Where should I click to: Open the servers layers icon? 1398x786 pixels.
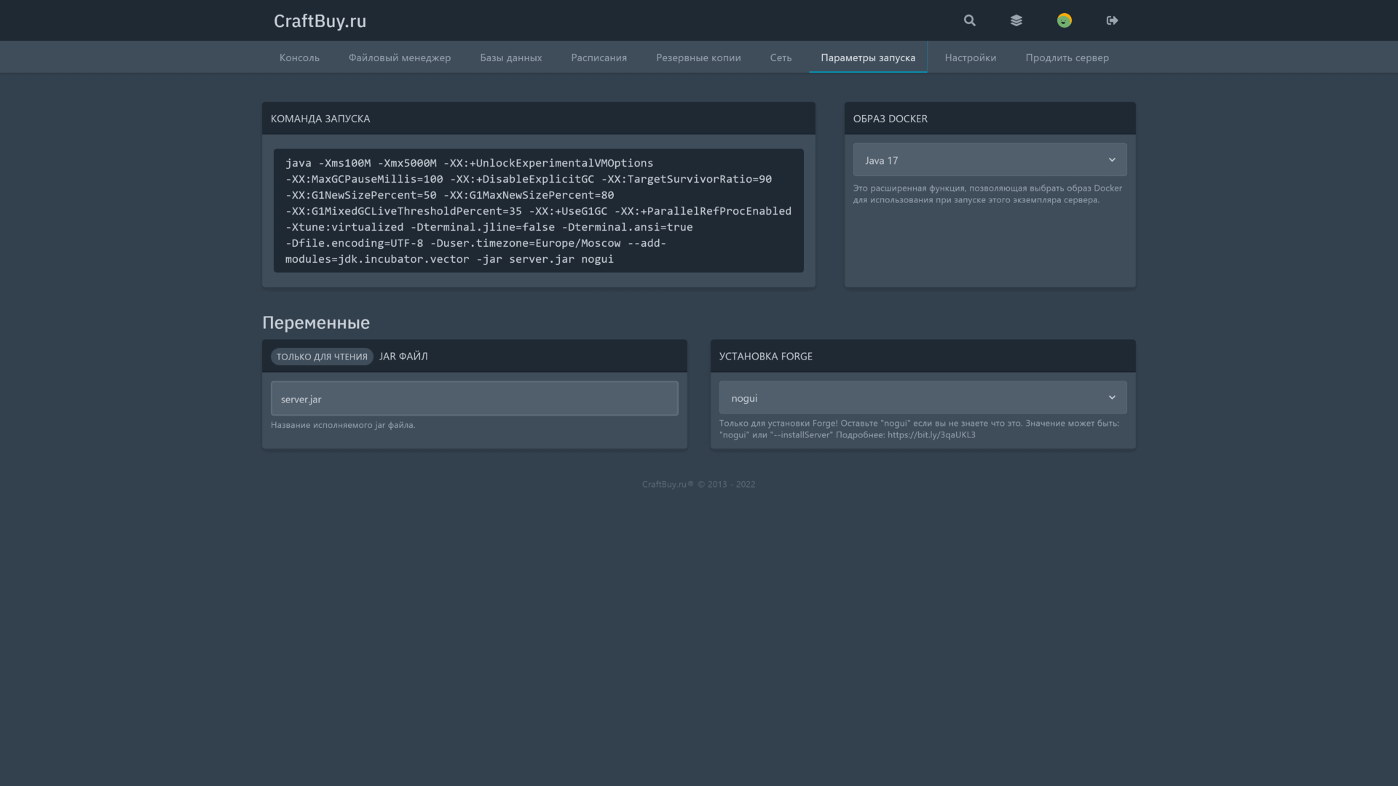[x=1016, y=20]
